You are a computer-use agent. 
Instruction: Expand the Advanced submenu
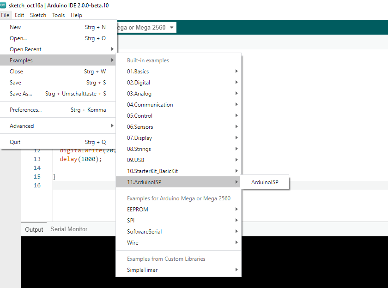pyautogui.click(x=58, y=126)
